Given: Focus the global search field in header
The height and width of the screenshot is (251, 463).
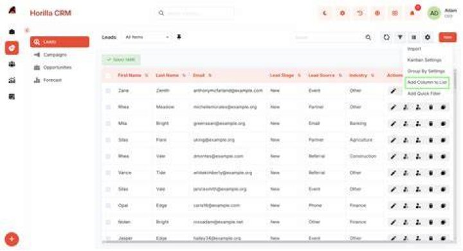Looking at the screenshot, I should tap(195, 14).
